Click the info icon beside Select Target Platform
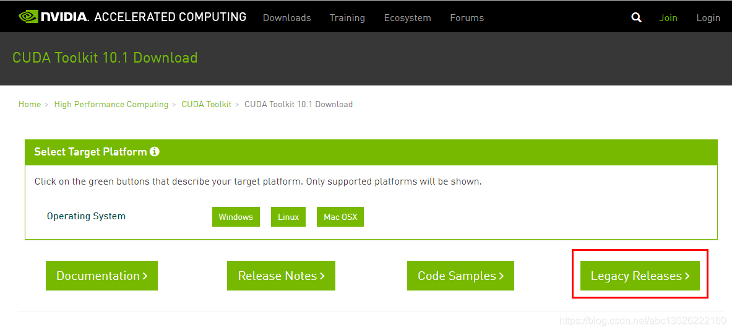 click(155, 152)
